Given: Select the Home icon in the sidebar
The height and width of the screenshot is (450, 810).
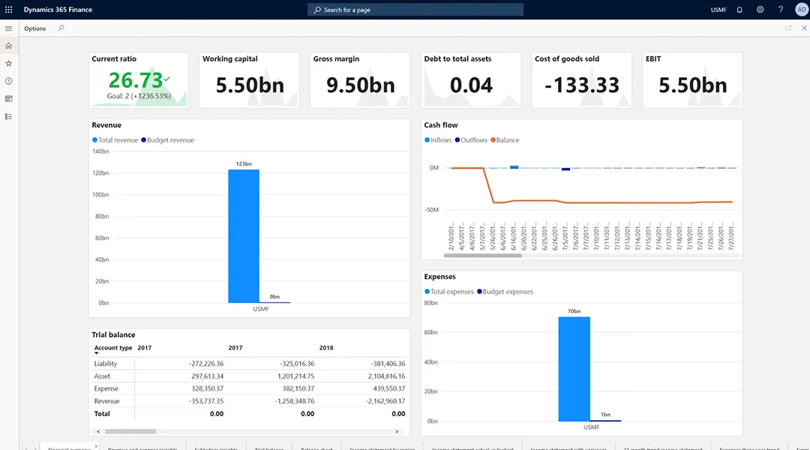Looking at the screenshot, I should [x=8, y=46].
